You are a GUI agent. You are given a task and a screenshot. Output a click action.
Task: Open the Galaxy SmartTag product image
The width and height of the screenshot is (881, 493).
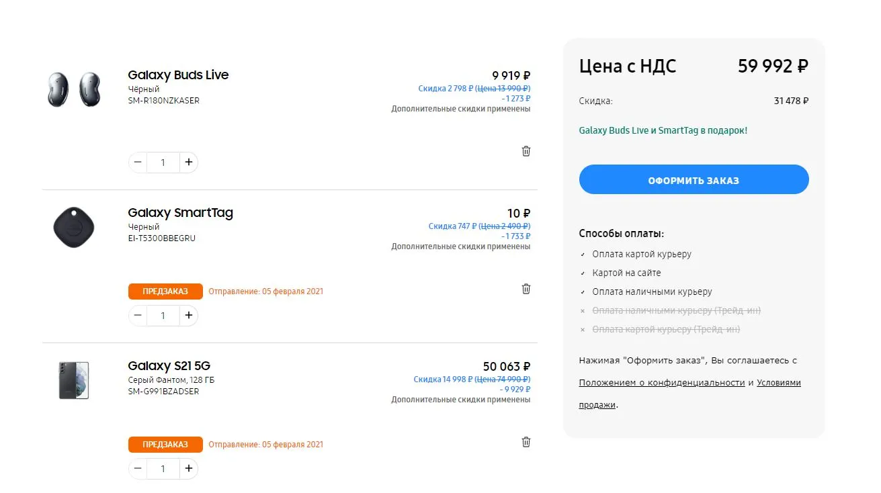[x=74, y=227]
